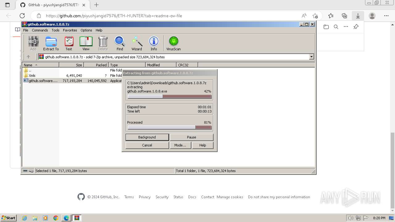Image resolution: width=395 pixels, height=222 pixels.
Task: Pause the extraction
Action: [191, 137]
